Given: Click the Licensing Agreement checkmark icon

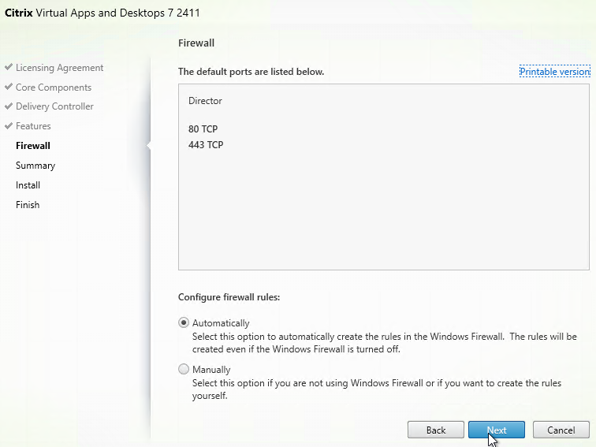Looking at the screenshot, I should point(9,67).
